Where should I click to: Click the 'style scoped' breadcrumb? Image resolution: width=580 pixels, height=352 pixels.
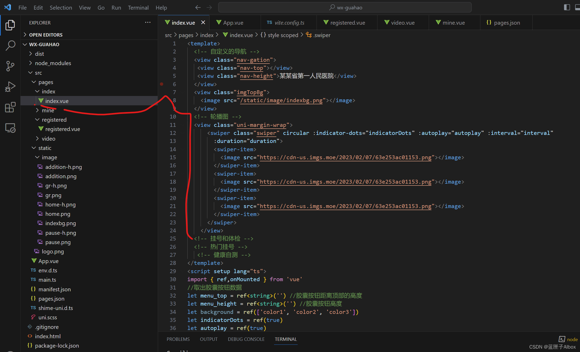283,35
